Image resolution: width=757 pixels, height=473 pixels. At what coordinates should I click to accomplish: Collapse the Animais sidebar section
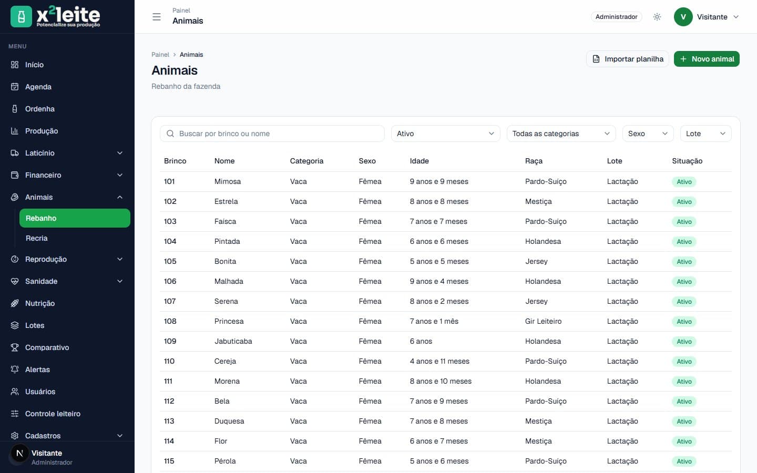67,197
